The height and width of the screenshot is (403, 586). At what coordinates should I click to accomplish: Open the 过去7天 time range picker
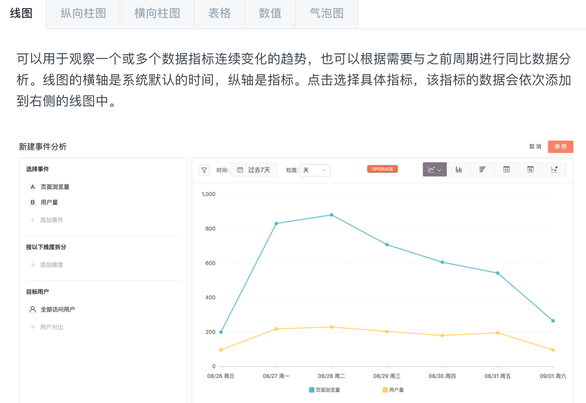[x=254, y=170]
